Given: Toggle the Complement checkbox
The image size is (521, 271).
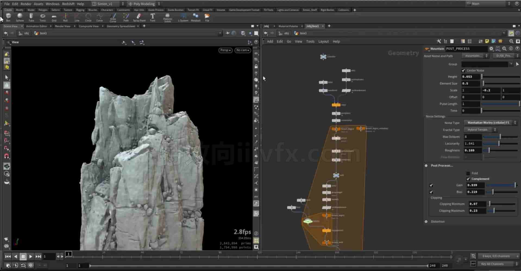Looking at the screenshot, I should pos(468,179).
